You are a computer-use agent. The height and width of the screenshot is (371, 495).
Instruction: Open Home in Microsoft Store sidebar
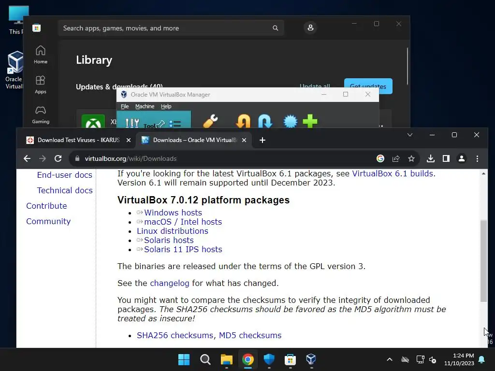41,55
